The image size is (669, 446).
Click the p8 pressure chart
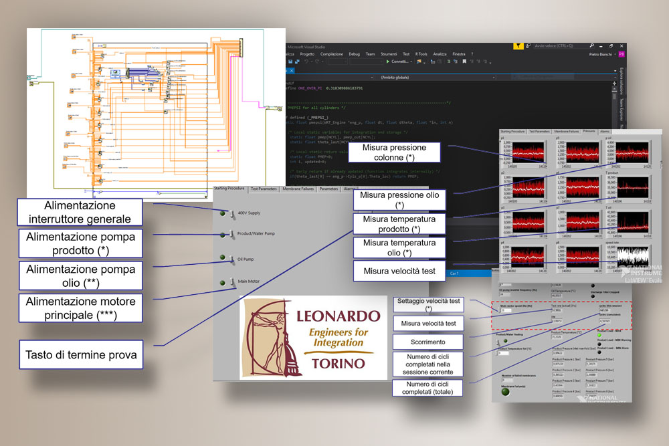583,257
